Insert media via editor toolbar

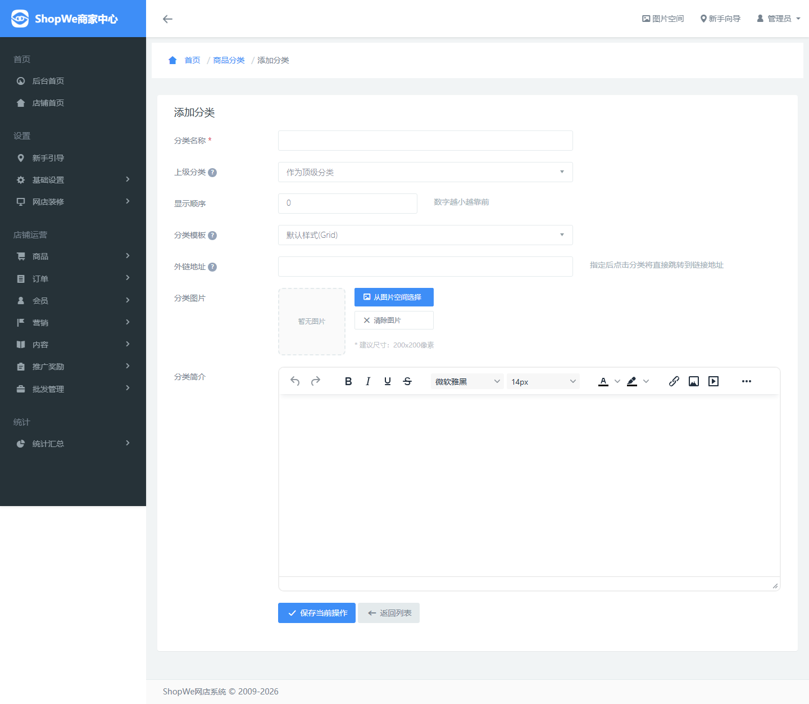coord(713,381)
